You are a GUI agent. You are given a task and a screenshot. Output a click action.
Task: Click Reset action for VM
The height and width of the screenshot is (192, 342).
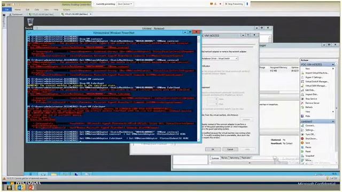click(x=308, y=151)
